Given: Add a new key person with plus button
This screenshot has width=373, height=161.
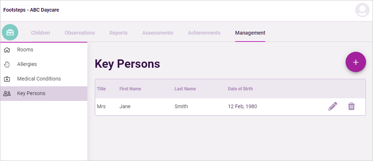Looking at the screenshot, I should (x=355, y=62).
